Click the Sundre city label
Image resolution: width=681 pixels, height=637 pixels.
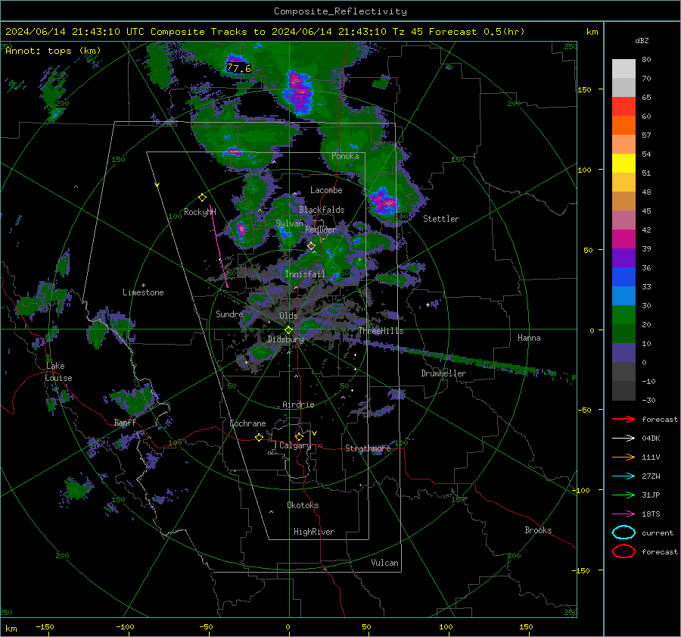point(229,314)
